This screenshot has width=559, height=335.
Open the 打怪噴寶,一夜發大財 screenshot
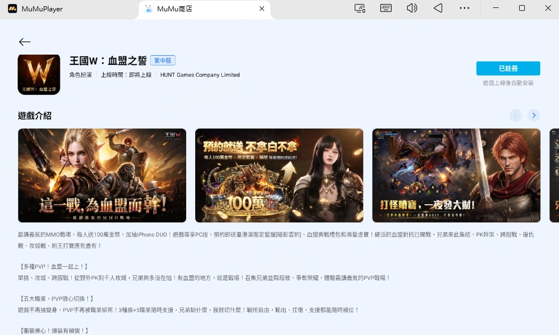[x=457, y=175]
